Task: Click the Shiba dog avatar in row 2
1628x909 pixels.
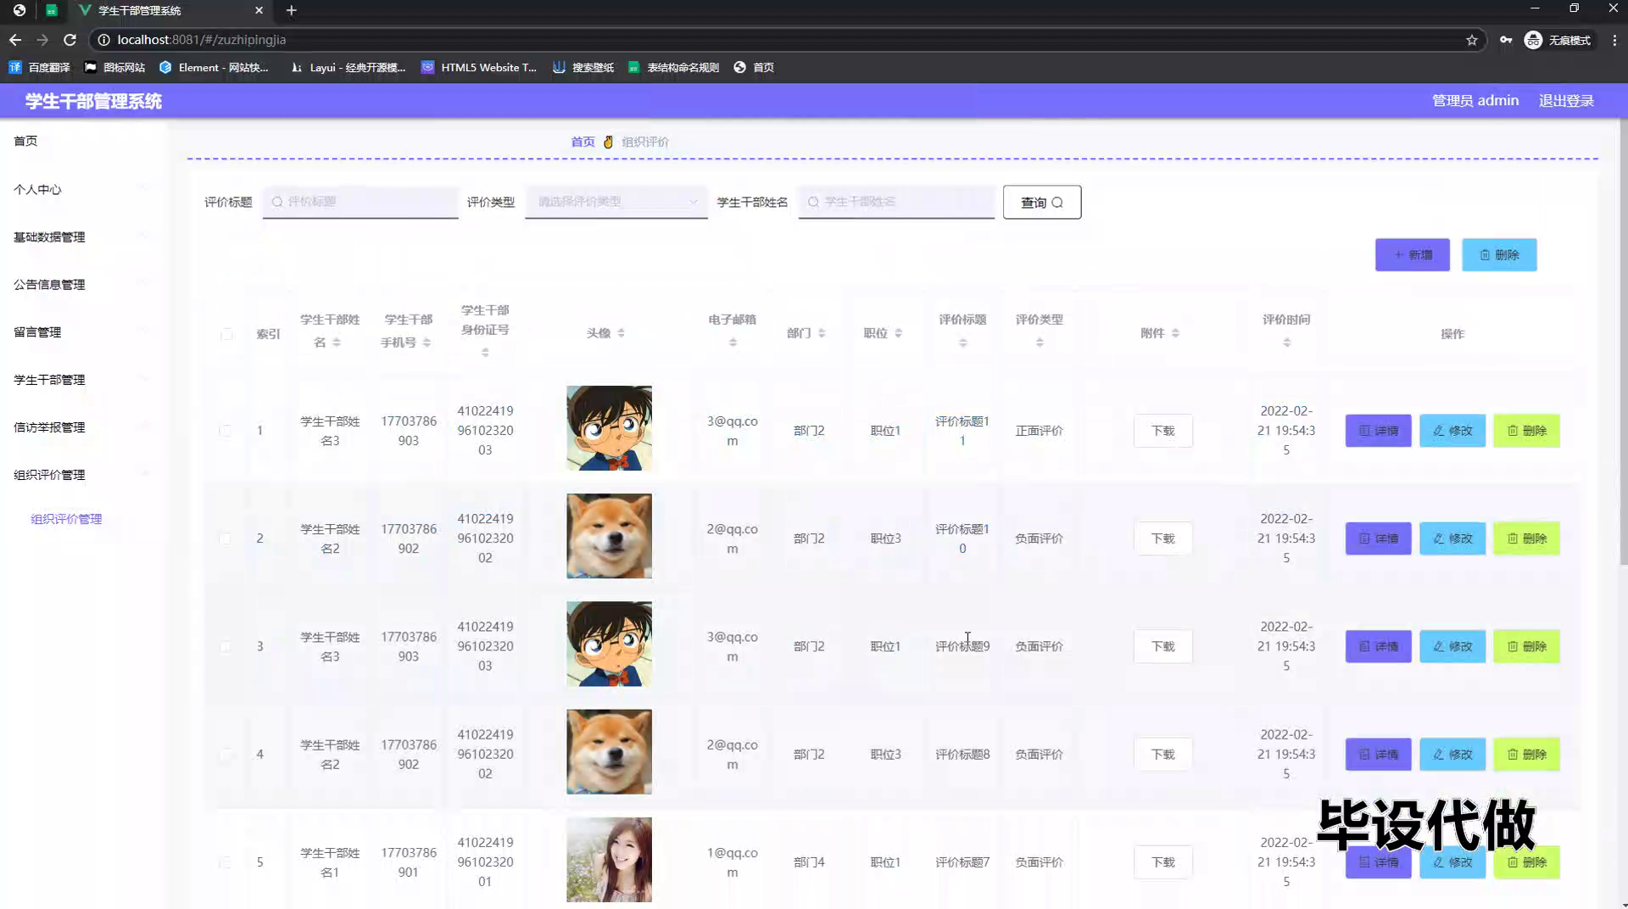Action: click(609, 536)
